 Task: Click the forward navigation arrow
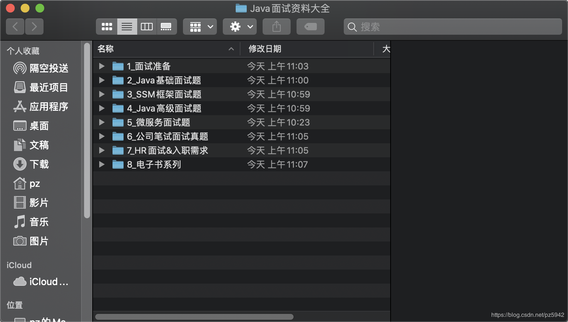coord(34,26)
